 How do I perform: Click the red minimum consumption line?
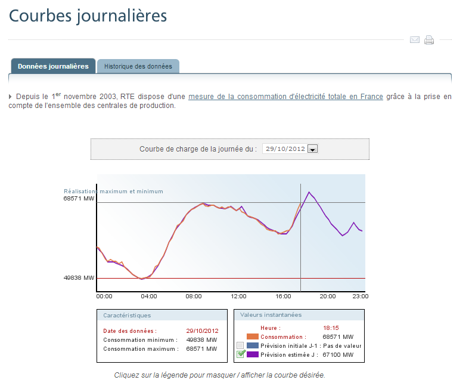point(231,278)
